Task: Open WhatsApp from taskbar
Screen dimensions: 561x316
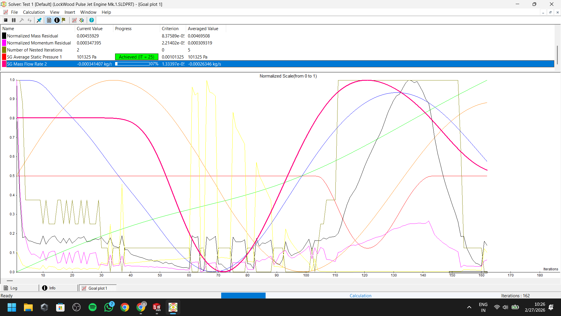Action: coord(109,307)
